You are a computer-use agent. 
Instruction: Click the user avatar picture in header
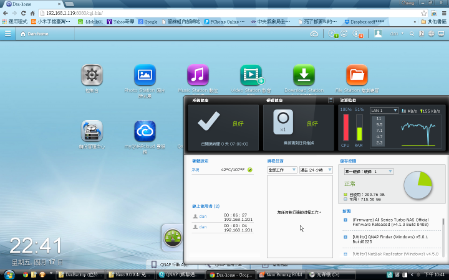tap(378, 34)
